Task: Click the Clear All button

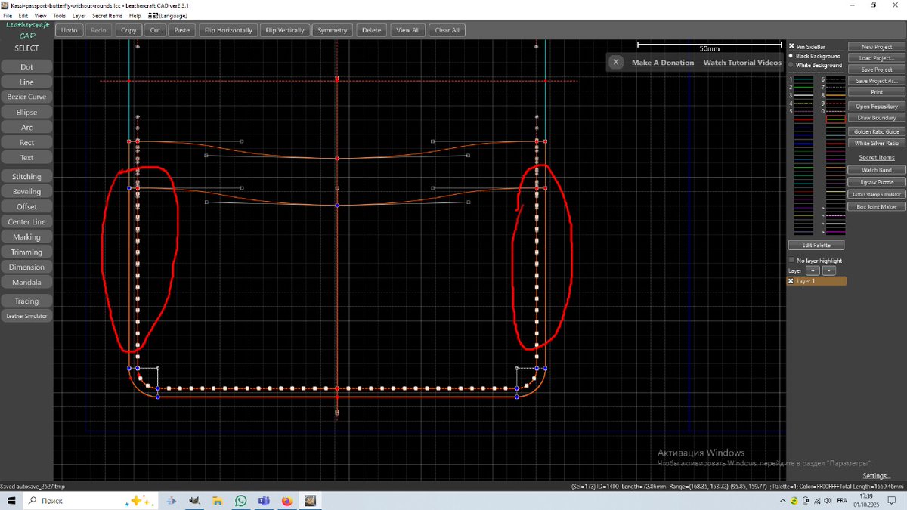Action: [447, 30]
